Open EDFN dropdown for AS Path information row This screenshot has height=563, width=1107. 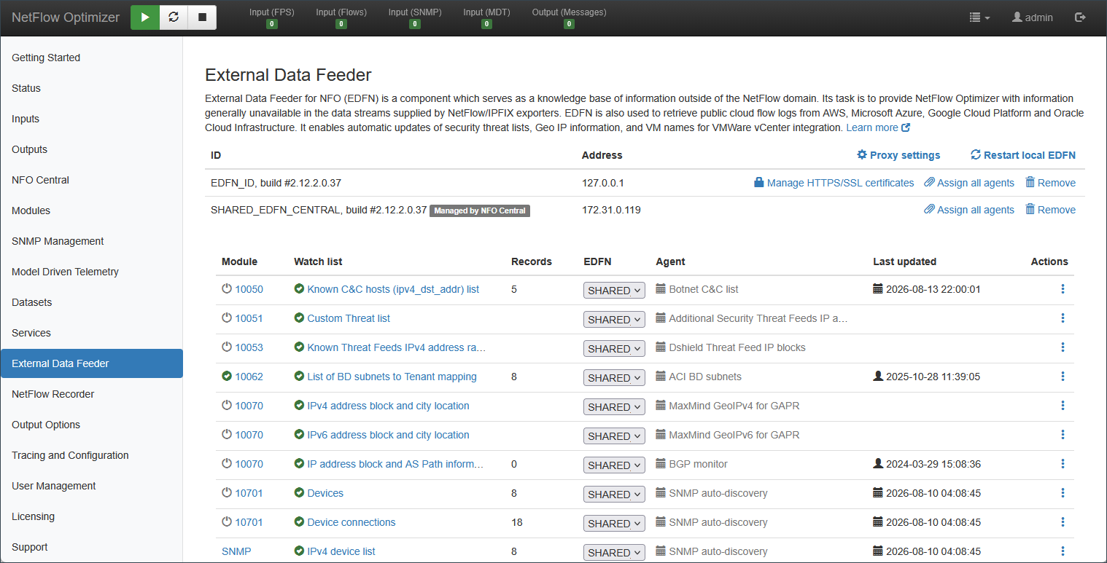coord(614,465)
